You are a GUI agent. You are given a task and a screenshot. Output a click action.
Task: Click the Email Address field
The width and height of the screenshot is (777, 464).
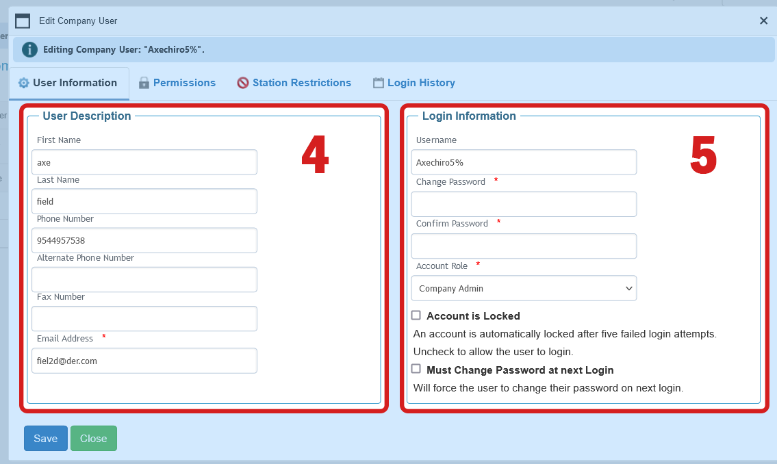click(x=144, y=361)
